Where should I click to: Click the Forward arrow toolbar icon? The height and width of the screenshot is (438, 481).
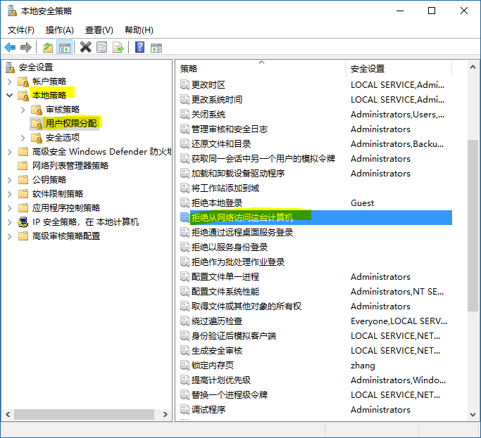click(x=26, y=47)
